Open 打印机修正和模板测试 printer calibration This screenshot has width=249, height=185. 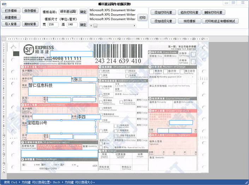(220, 21)
